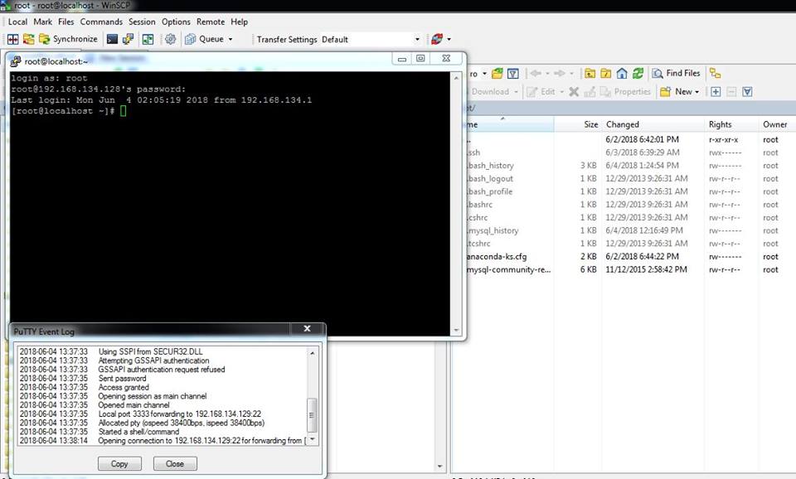Click the red X delete icon
Screen dimensions: 796x479
click(x=574, y=92)
